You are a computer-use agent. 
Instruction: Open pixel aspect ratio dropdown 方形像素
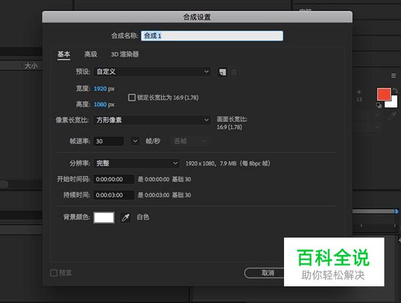point(152,120)
